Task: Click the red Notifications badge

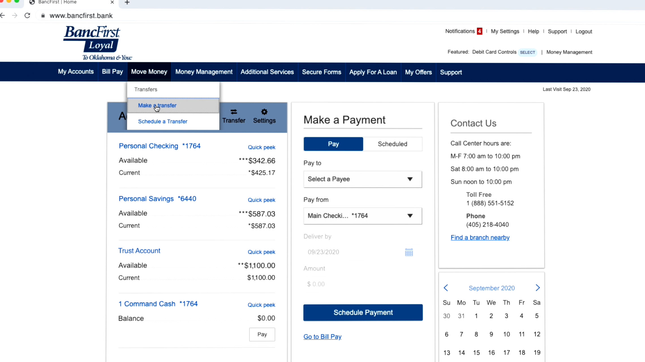Action: point(479,31)
